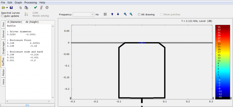This screenshot has height=107, width=233.
Task: Step frequency down with blue arrow
Action: click(118, 14)
